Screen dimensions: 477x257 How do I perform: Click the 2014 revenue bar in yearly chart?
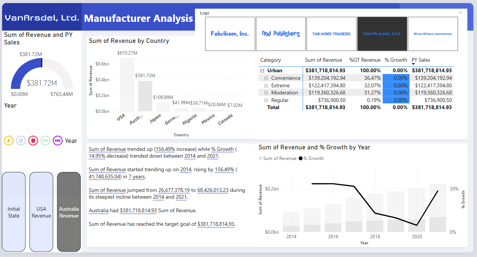coord(291,222)
